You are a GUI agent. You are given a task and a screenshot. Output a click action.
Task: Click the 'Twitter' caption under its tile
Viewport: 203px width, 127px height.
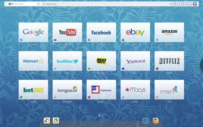point(67,73)
